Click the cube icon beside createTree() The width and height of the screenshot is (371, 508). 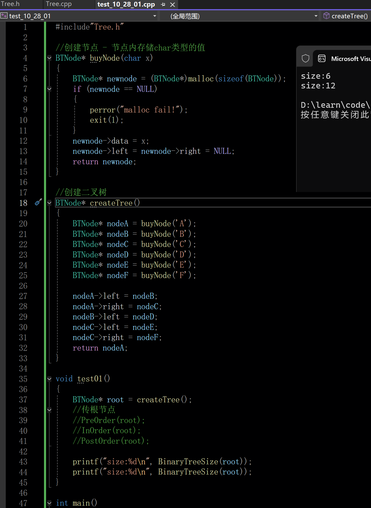pos(326,16)
